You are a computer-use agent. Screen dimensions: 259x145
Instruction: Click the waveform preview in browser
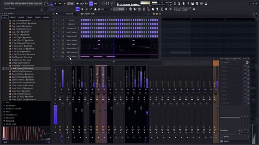pyautogui.click(x=26, y=133)
